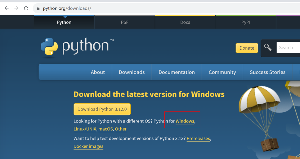Screen dimensions: 300x159
Task: Click the browser forward arrow
Action: (16, 8)
